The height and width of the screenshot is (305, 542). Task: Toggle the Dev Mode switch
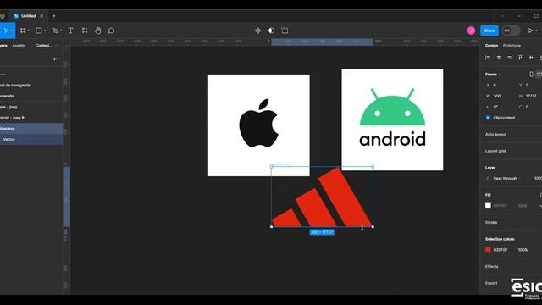point(511,30)
